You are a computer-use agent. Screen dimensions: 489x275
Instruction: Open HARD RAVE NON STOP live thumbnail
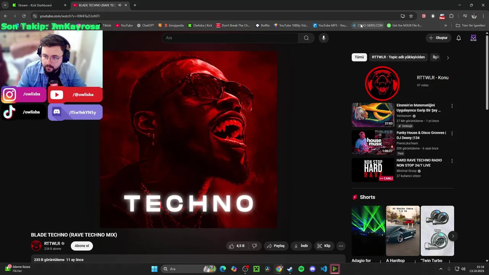[373, 170]
